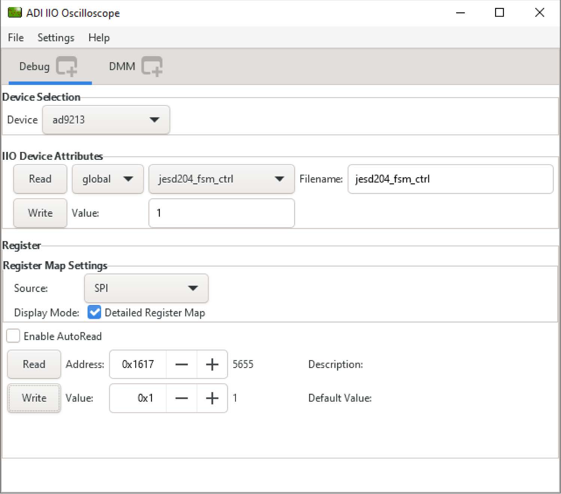Detach the DMM tab using its icon
This screenshot has height=494, width=561.
(x=152, y=67)
